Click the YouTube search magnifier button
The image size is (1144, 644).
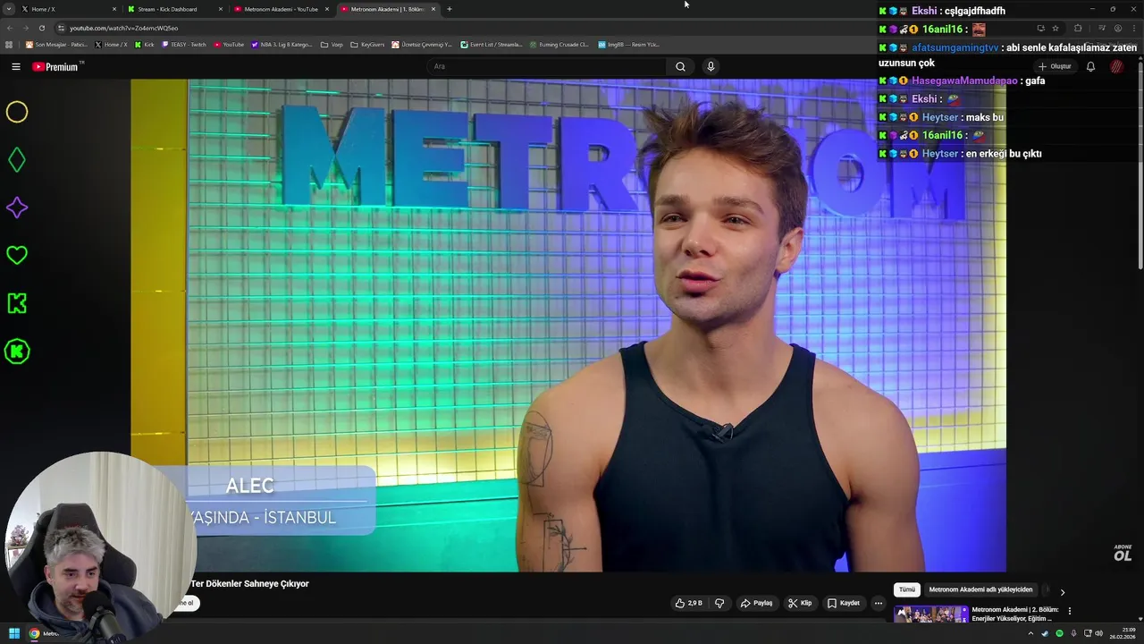680,66
